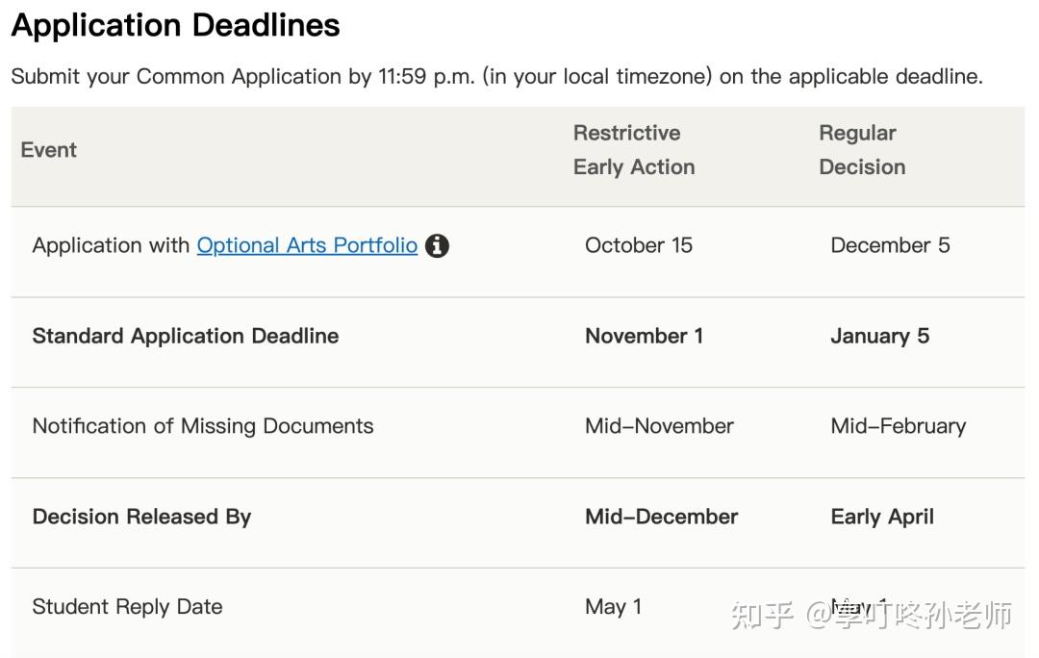Select the Standard Application Deadline row label
The width and height of the screenshot is (1039, 658).
pos(186,336)
